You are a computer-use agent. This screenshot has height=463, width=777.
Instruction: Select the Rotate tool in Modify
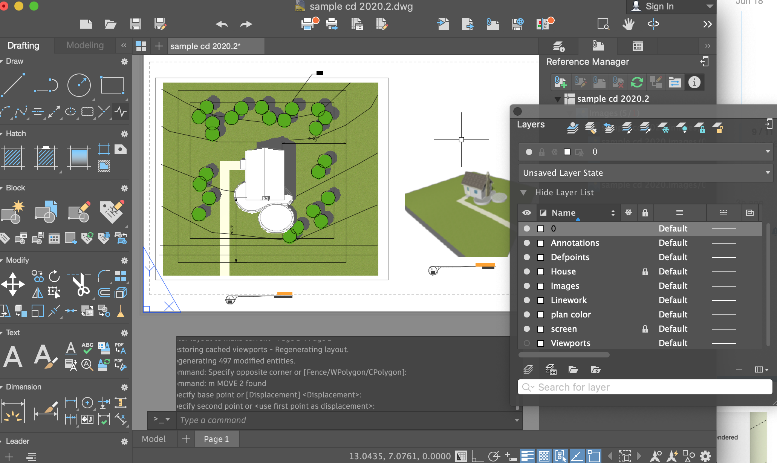[54, 276]
